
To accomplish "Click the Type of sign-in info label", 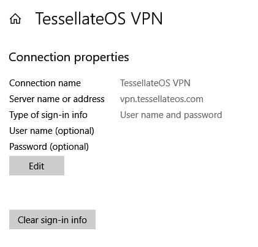I will (48, 115).
